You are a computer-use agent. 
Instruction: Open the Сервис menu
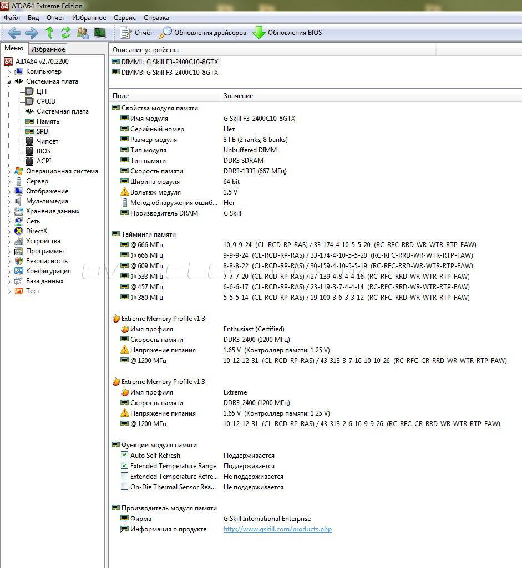[x=125, y=17]
